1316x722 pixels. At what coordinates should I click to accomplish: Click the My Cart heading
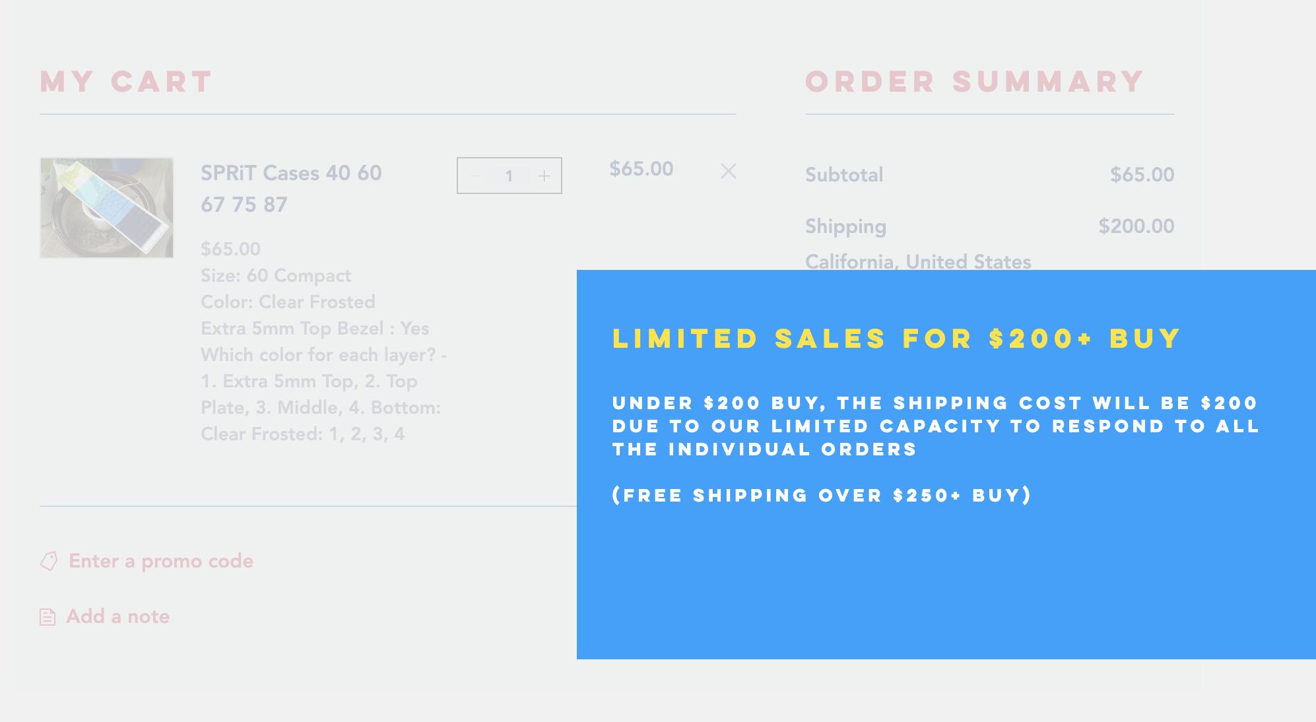126,82
